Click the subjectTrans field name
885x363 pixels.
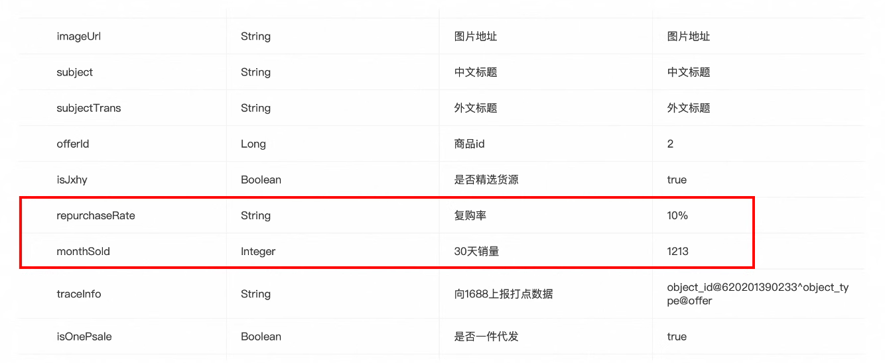pyautogui.click(x=88, y=108)
